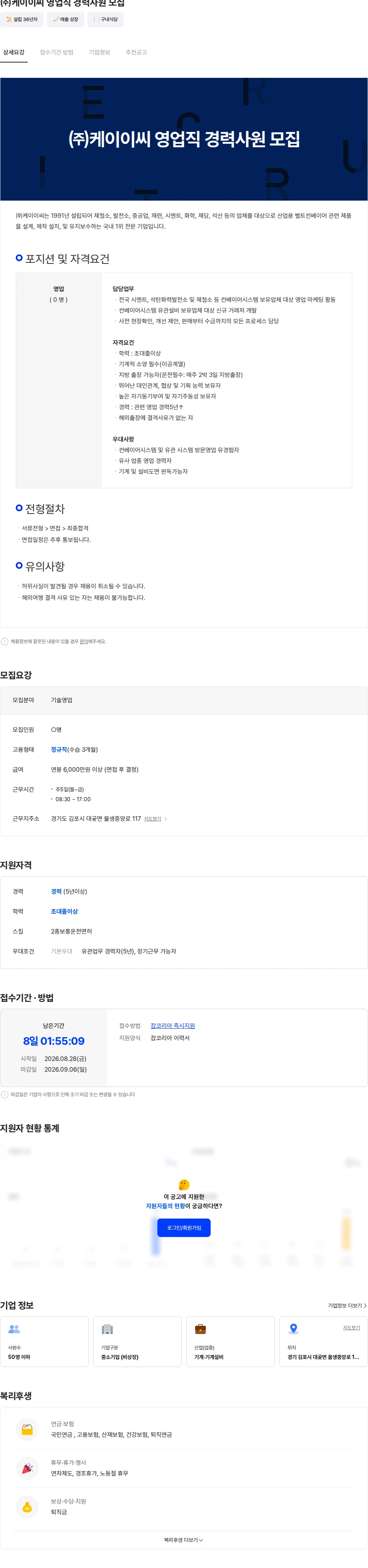368x1568 pixels.
Task: Click the thinking emoji icon above applicant stats
Action: click(184, 1184)
